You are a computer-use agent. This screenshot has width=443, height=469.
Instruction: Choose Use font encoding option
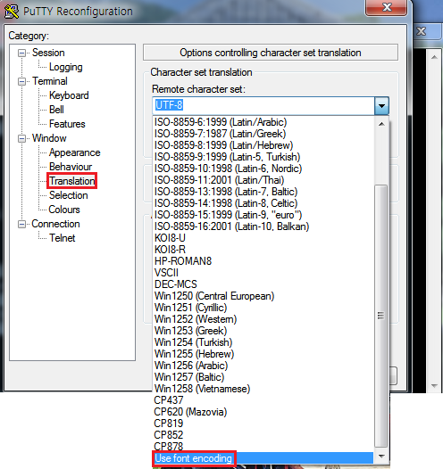[x=263, y=458]
